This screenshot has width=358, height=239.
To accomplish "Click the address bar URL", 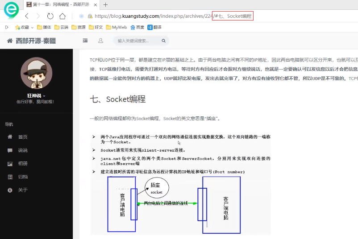I will [173, 16].
